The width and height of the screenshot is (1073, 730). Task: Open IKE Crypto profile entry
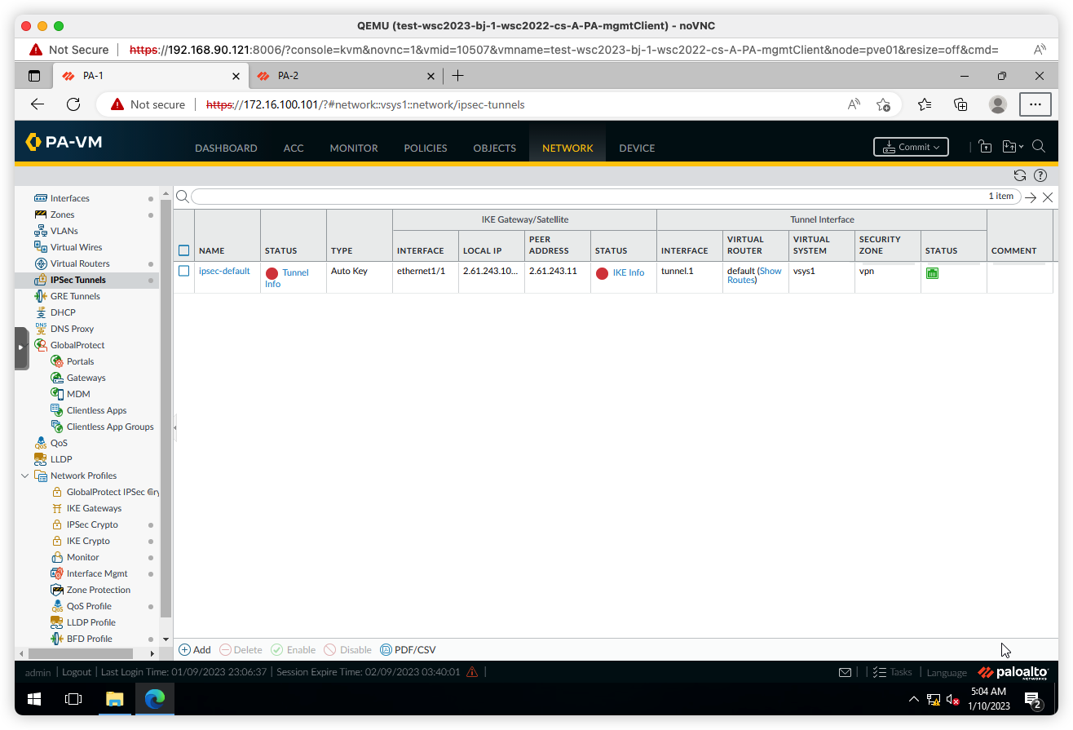[88, 541]
